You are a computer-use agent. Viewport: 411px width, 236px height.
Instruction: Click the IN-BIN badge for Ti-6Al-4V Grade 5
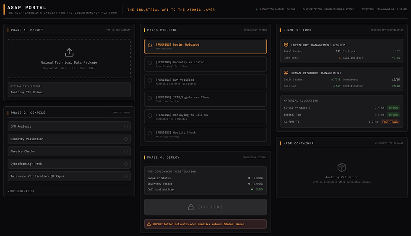tap(393, 108)
